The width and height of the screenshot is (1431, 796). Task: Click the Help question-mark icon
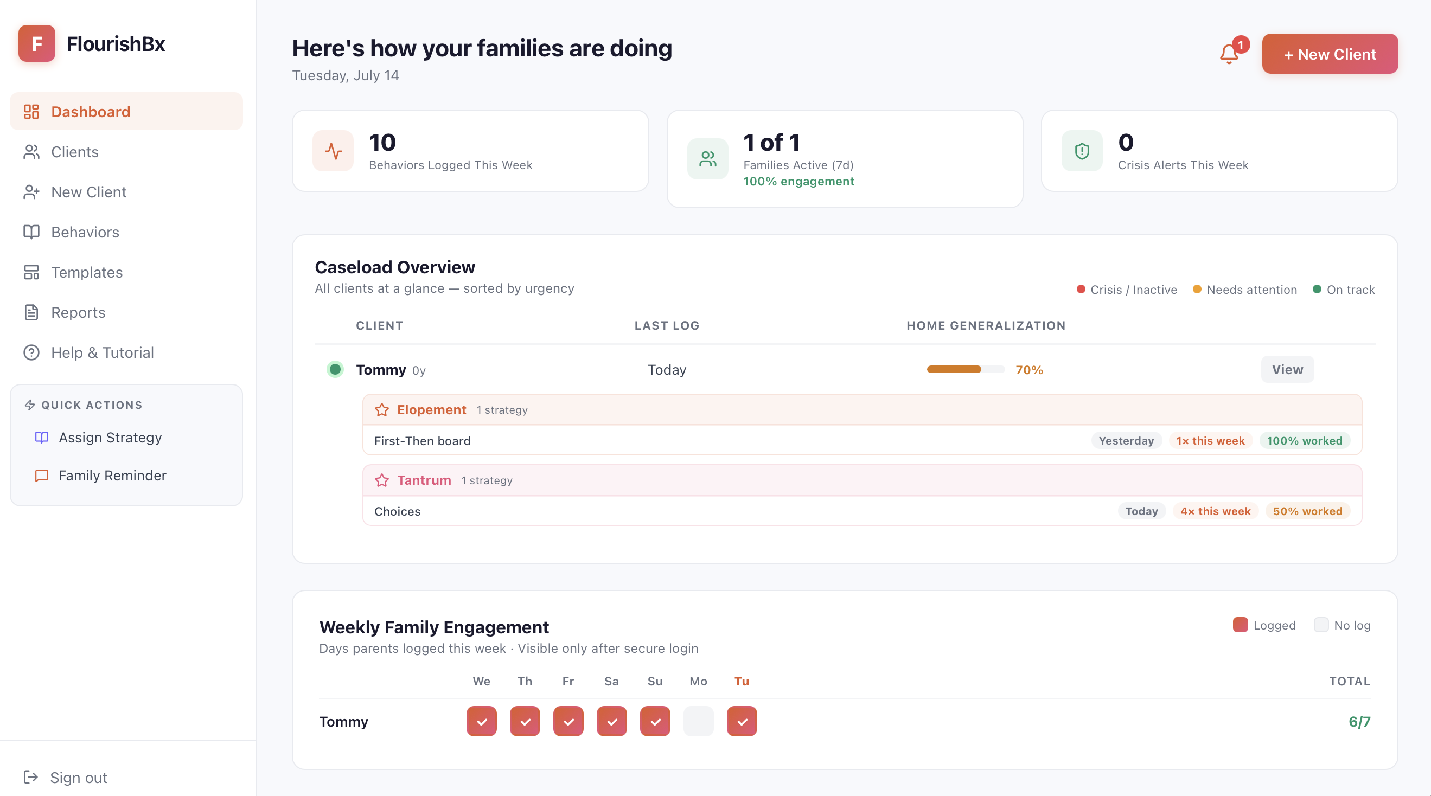(x=31, y=352)
